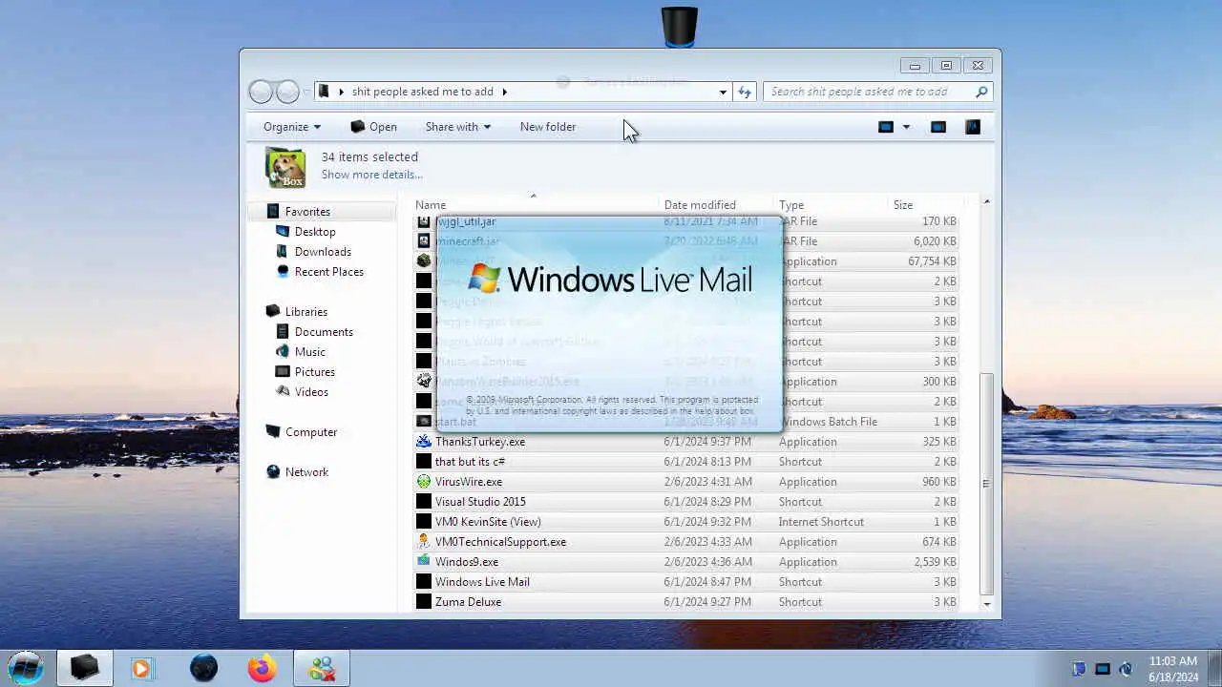Screen dimensions: 1222x687
Task: Open the Organize menu
Action: tap(292, 127)
